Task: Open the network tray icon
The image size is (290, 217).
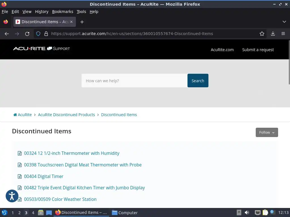Action: [257, 212]
